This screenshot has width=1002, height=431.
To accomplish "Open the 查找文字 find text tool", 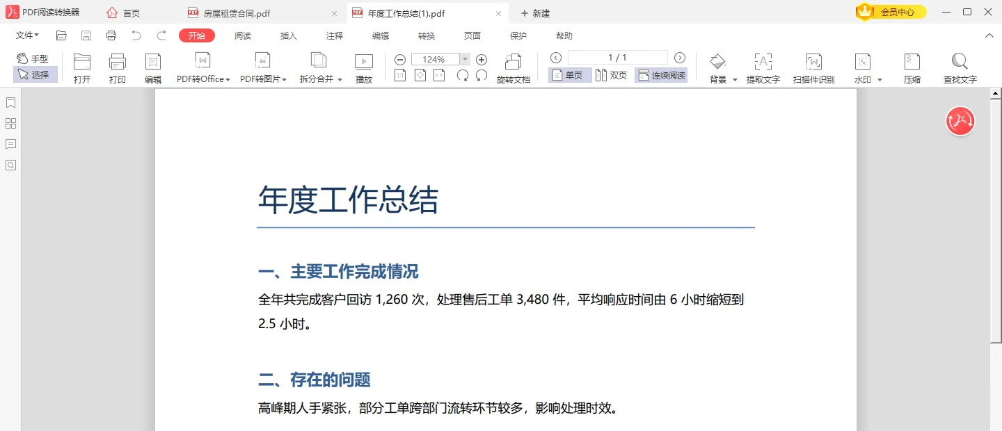I will click(x=960, y=68).
